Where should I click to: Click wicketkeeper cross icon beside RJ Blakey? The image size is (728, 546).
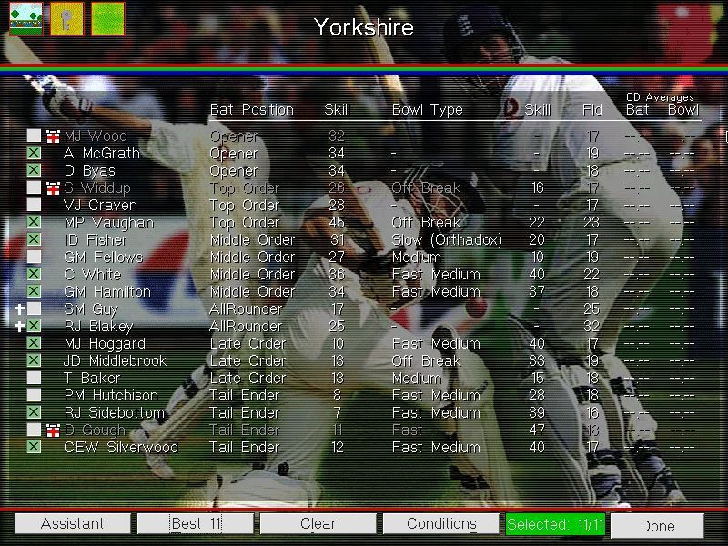point(19,327)
